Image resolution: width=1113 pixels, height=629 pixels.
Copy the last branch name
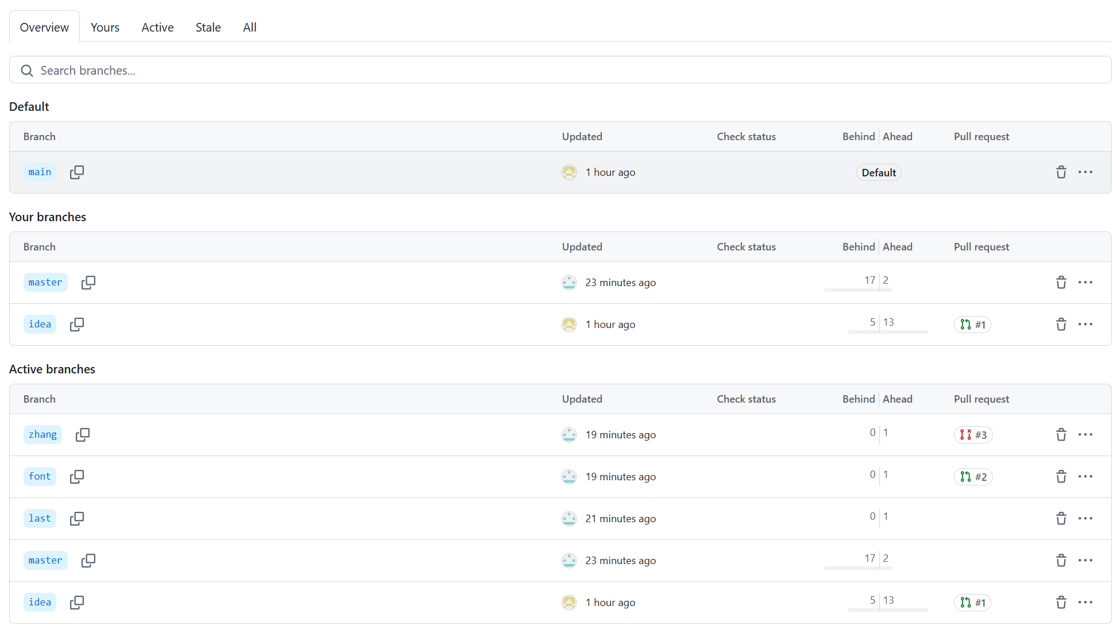point(76,519)
